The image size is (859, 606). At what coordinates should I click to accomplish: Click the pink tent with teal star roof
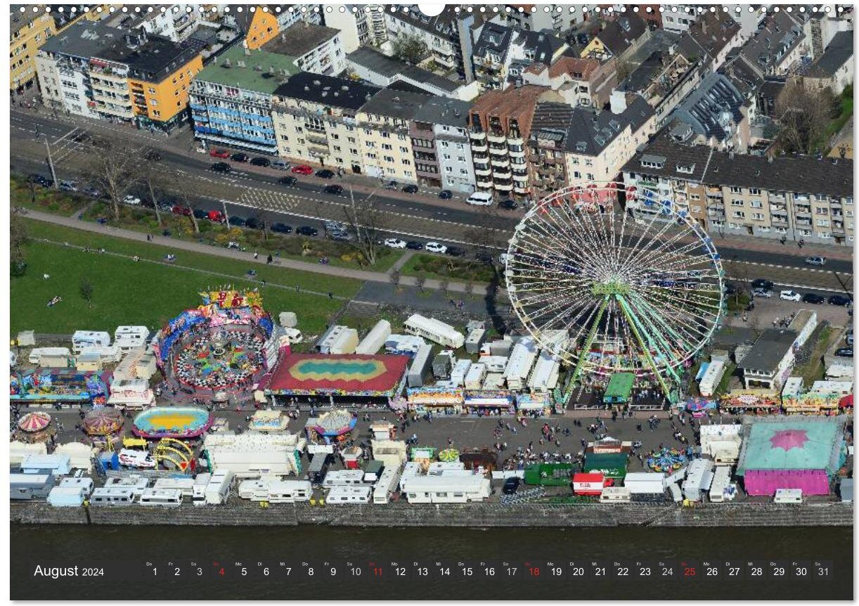click(x=790, y=454)
